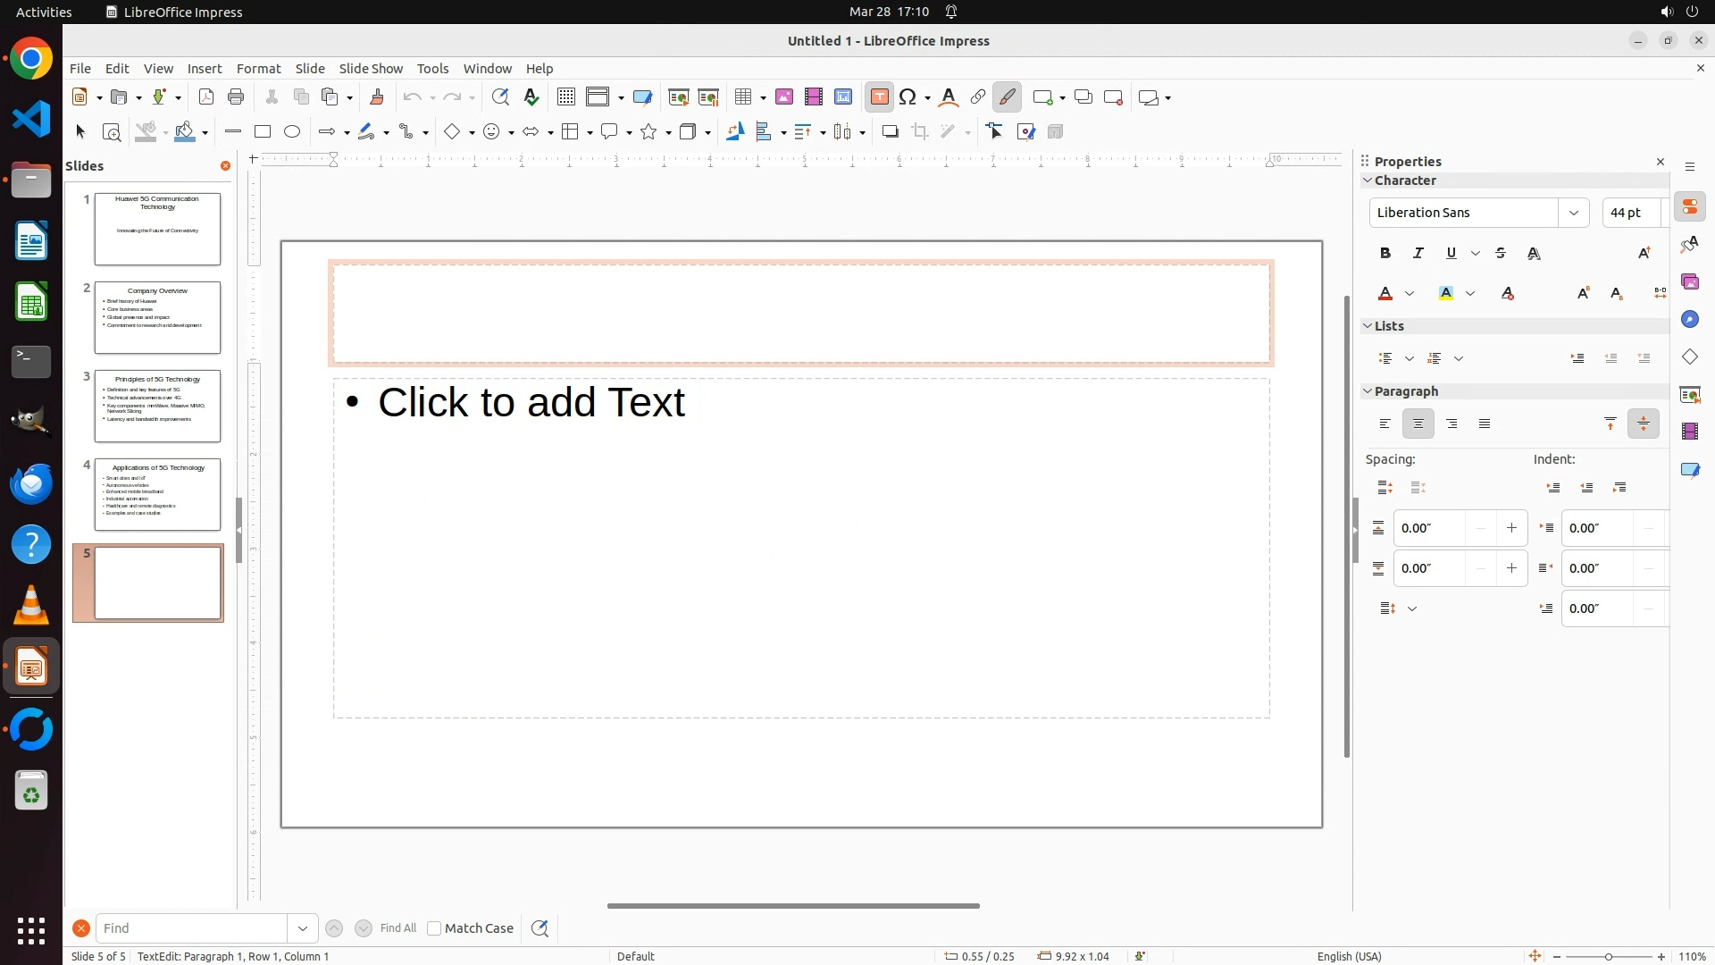Toggle Bold in the Character panel
This screenshot has width=1715, height=965.
pyautogui.click(x=1385, y=254)
